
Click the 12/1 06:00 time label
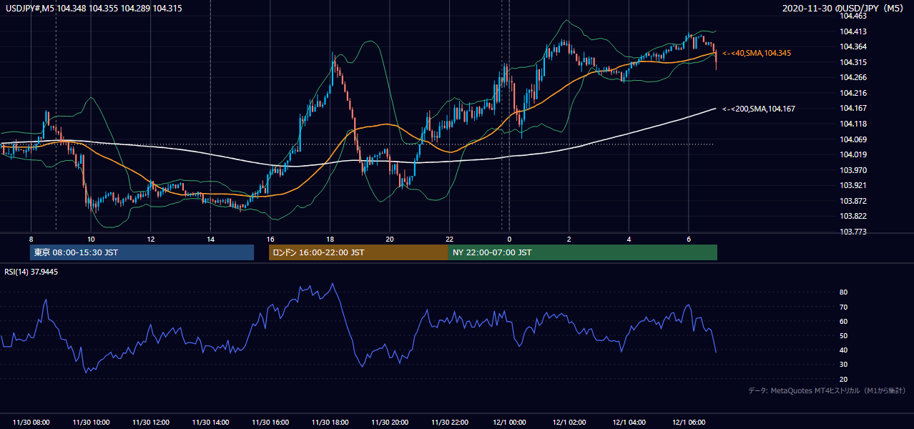tap(689, 423)
